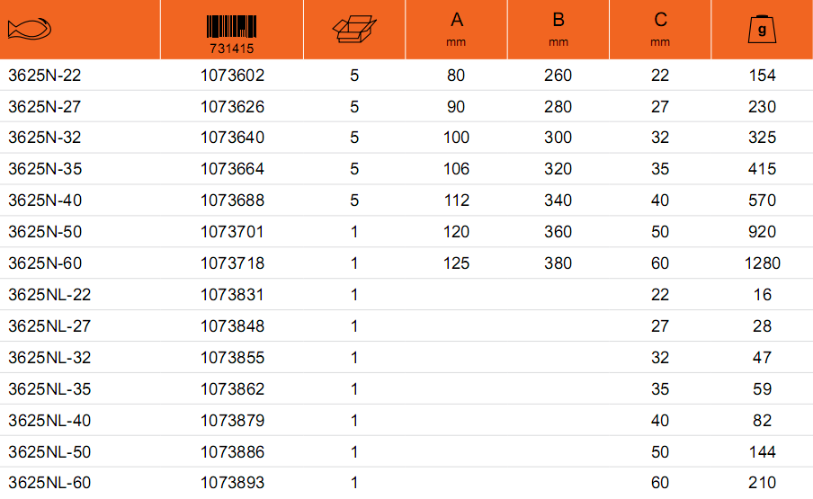
Task: Click the barcode 731415 icon
Action: (231, 34)
